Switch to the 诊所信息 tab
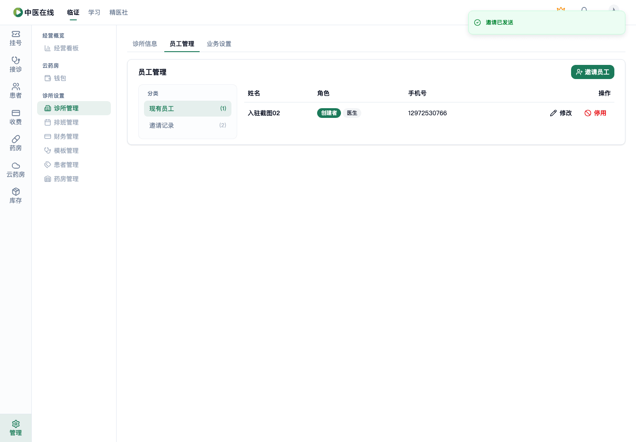The image size is (636, 442). click(145, 44)
